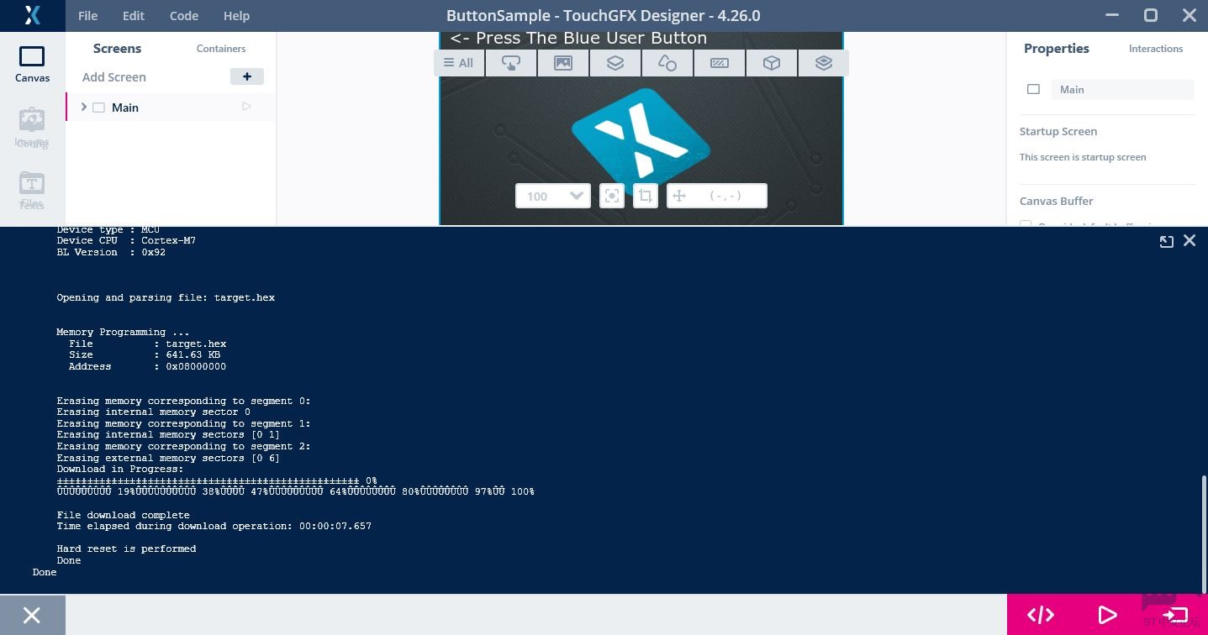Click the fit-canvas-to-view icon
The height and width of the screenshot is (635, 1208).
[612, 196]
